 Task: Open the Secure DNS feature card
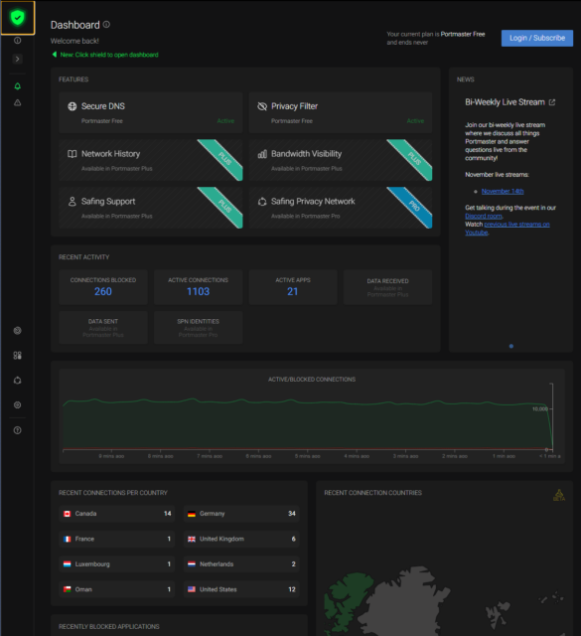click(x=151, y=112)
